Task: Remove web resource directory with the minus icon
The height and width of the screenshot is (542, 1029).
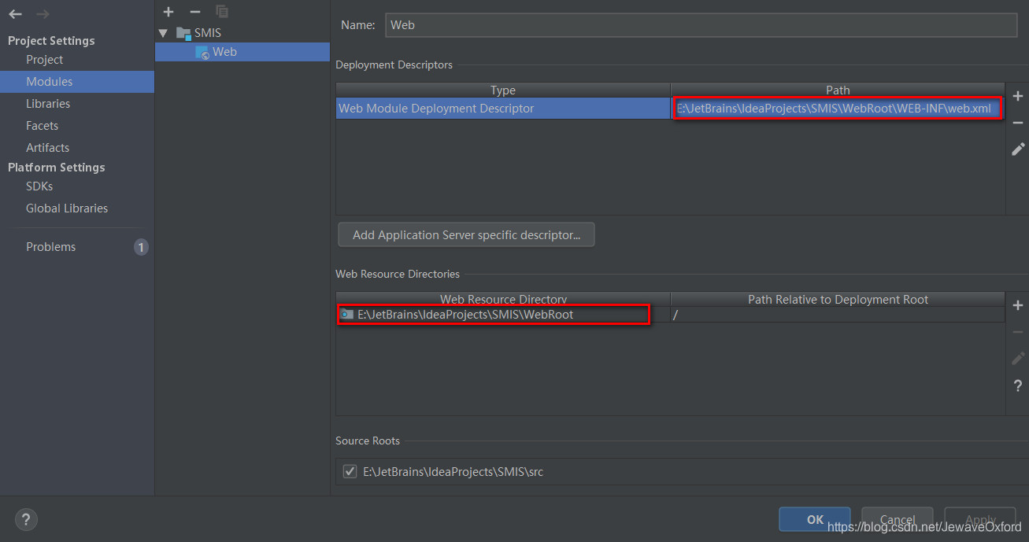Action: click(1017, 332)
